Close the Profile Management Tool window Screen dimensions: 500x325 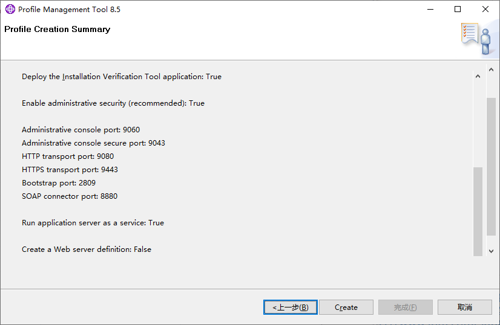tap(485, 10)
